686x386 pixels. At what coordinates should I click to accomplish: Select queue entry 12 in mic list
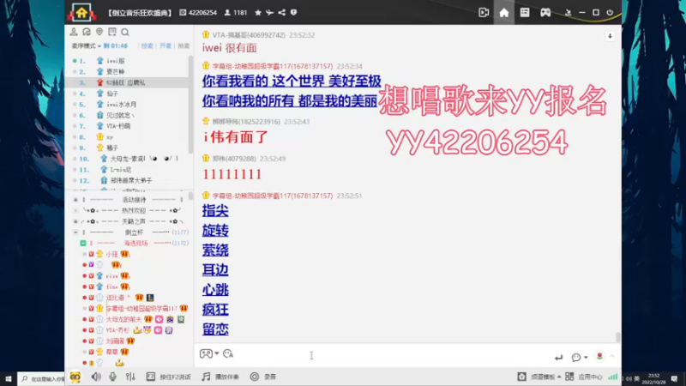[127, 180]
